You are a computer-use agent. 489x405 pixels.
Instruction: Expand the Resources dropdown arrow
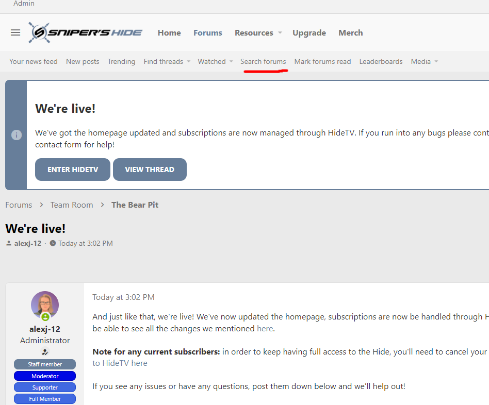coord(280,32)
